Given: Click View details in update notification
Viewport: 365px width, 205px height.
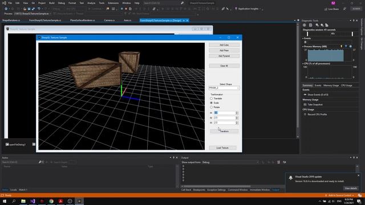Looking at the screenshot, I should point(351,188).
